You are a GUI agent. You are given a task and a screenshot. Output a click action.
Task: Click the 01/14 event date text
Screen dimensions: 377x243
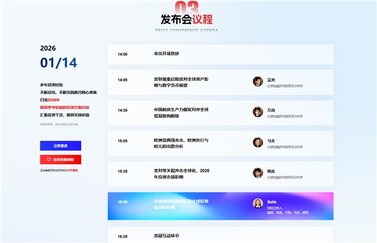58,62
